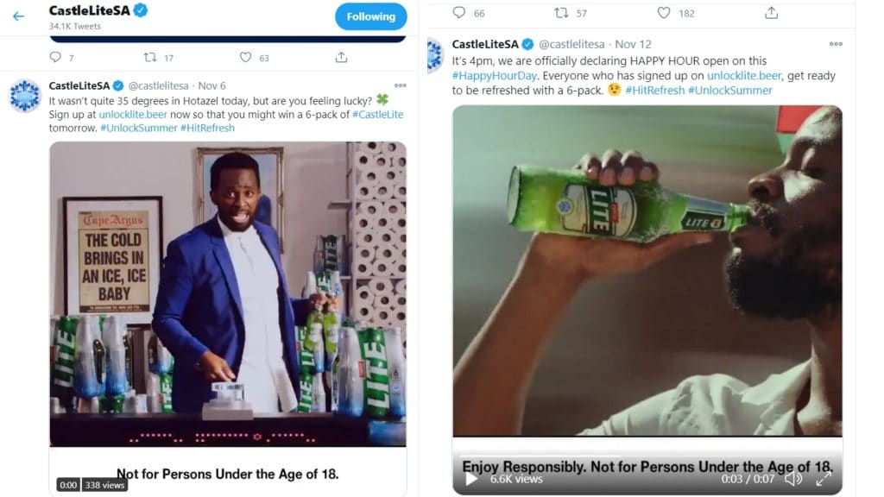884x497 pixels.
Task: Open the more menu on Nov 6 tweet
Action: (400, 85)
